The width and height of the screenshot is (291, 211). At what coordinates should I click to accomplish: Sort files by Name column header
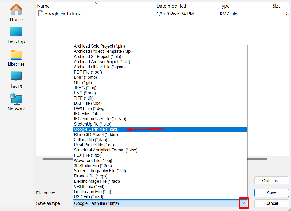pos(43,6)
